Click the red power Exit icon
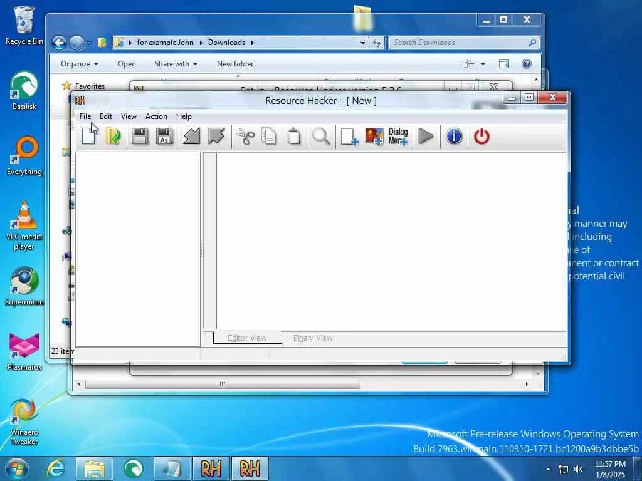Viewport: 642px width, 481px height. [481, 136]
